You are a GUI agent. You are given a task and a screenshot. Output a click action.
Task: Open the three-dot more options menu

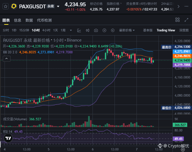point(186,6)
